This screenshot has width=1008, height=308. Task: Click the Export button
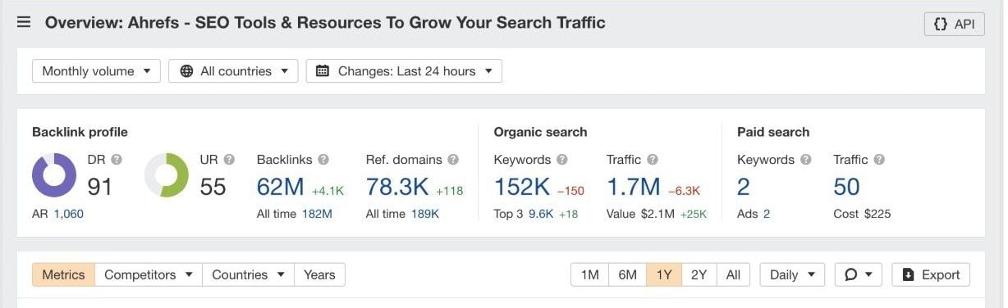point(931,275)
